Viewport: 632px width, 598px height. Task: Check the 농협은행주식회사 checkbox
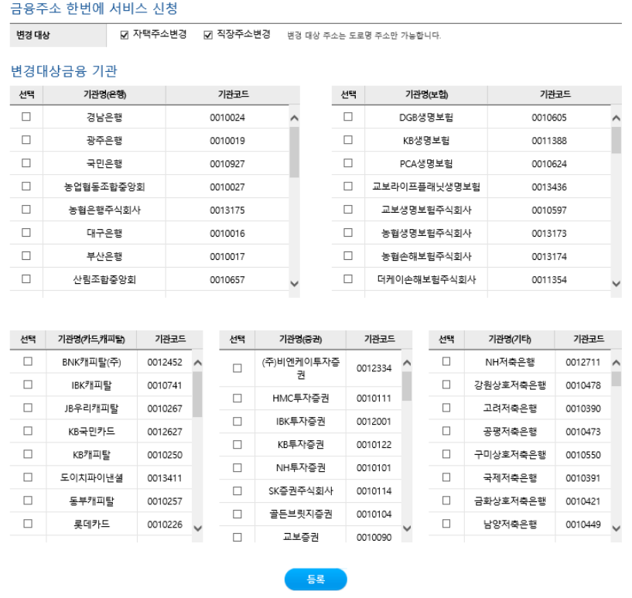pos(26,209)
